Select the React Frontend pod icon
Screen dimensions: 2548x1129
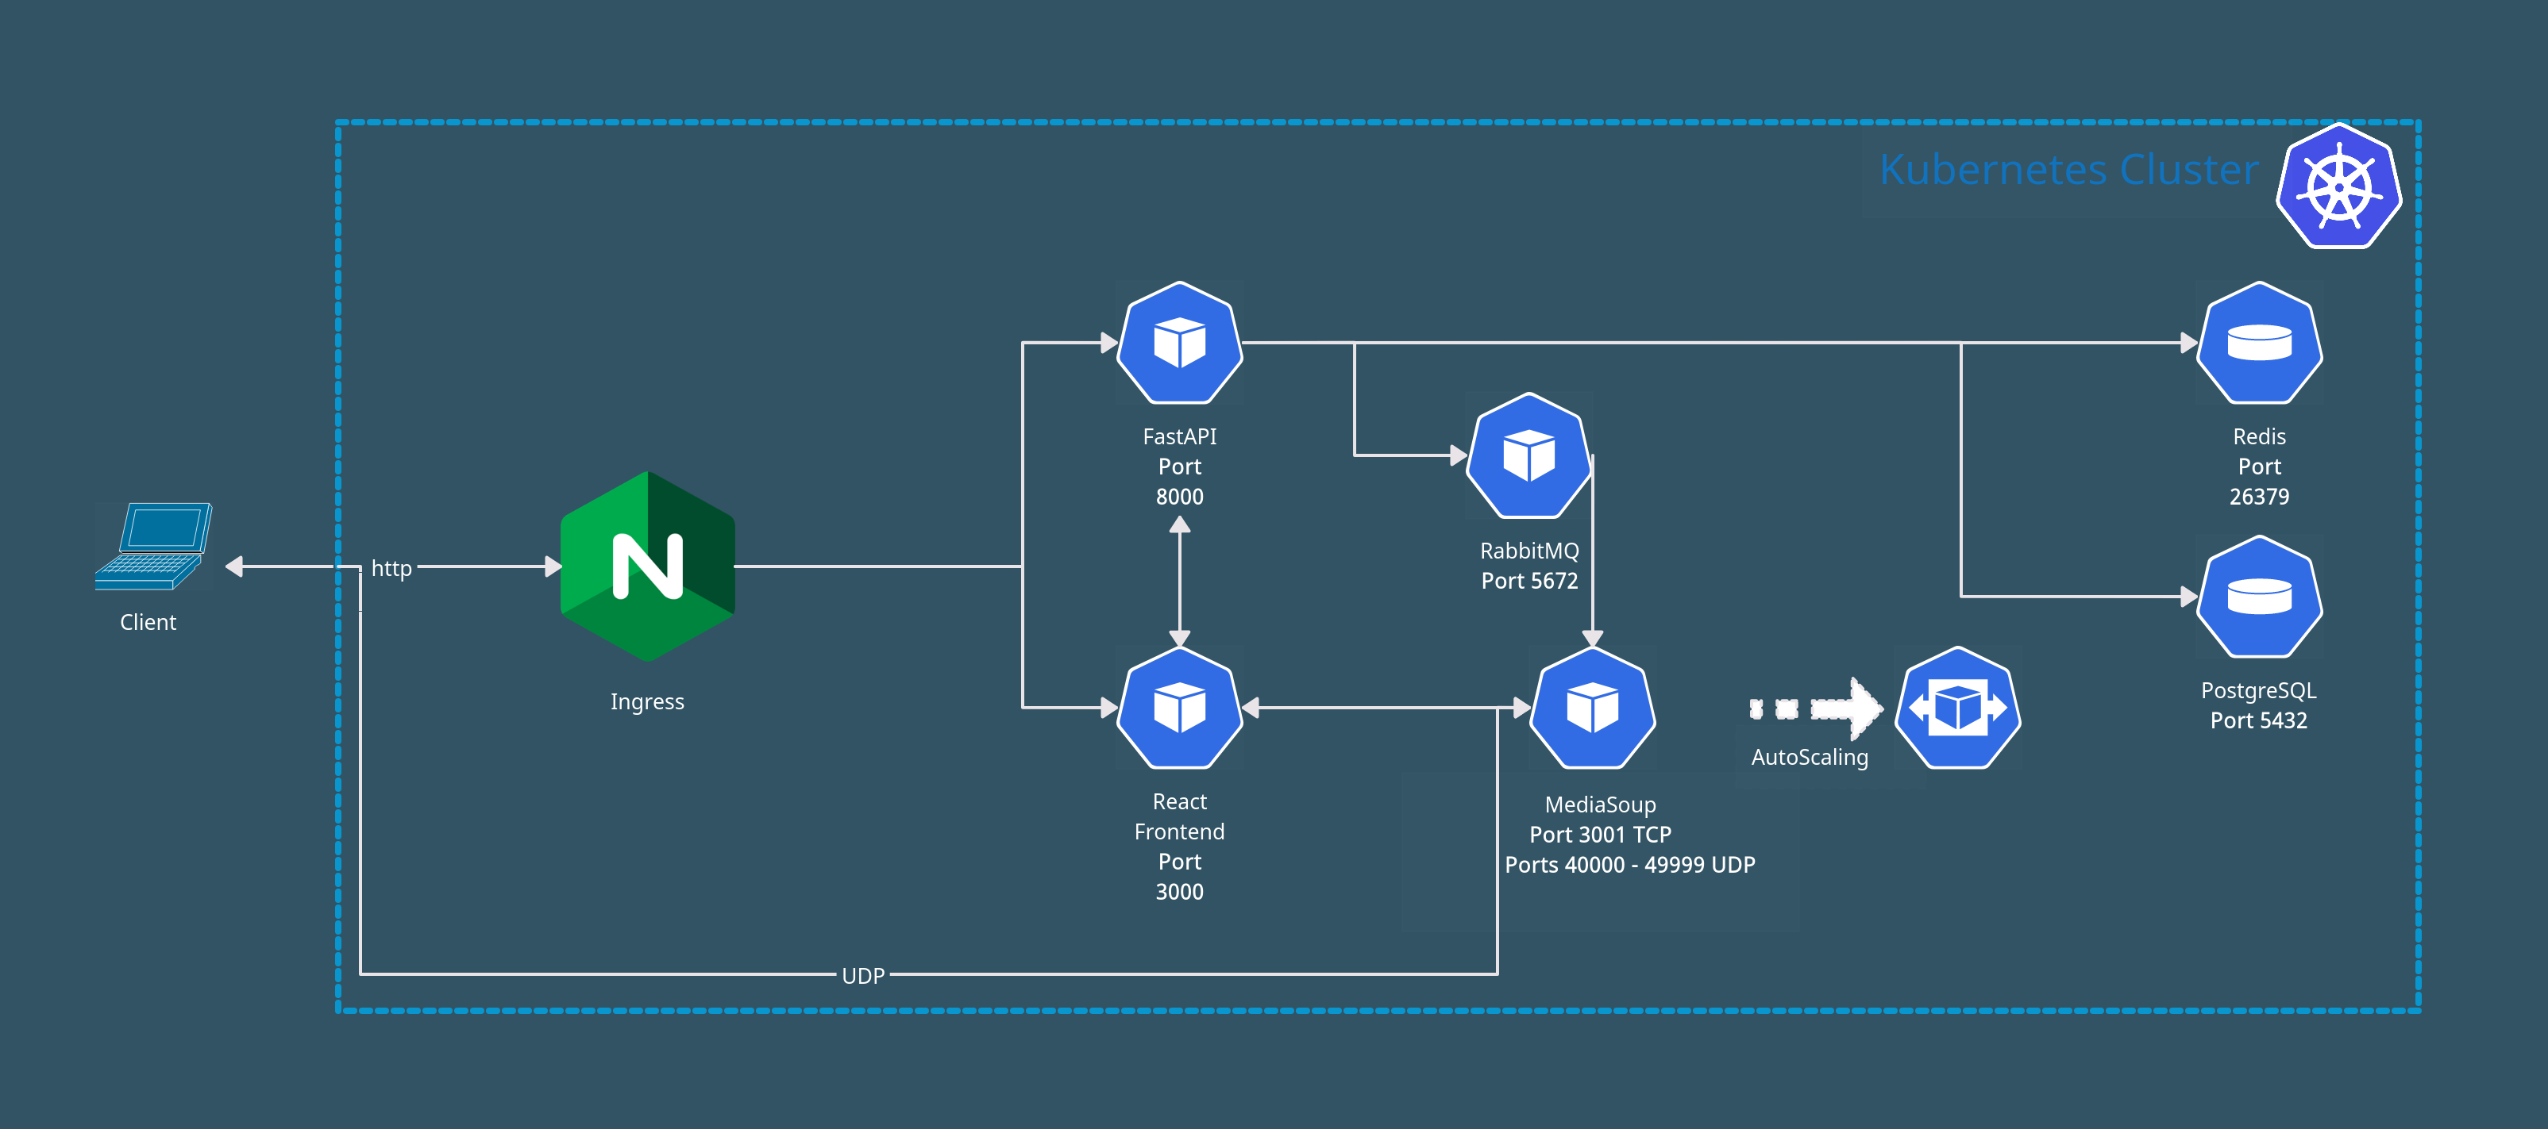(x=1179, y=708)
